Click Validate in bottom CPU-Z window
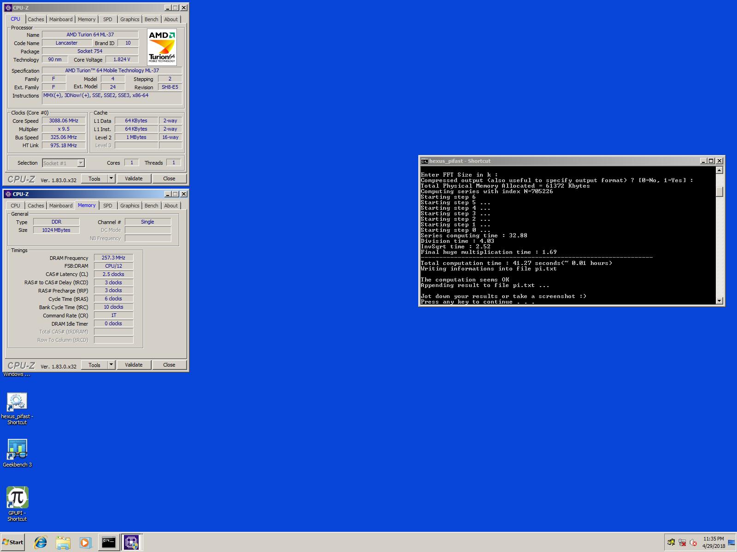This screenshot has width=737, height=552. (134, 365)
